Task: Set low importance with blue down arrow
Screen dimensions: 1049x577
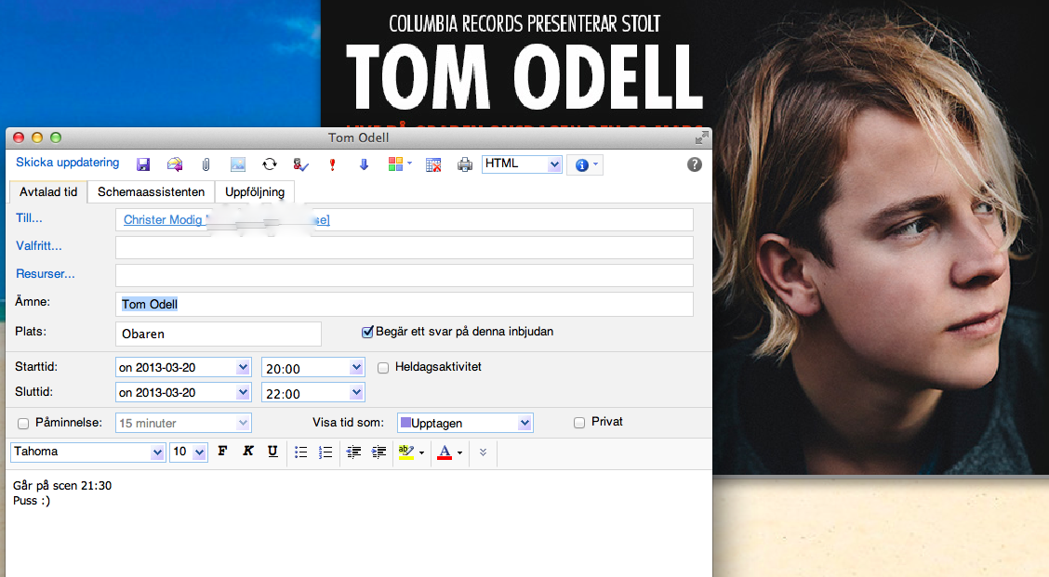Action: pyautogui.click(x=364, y=164)
